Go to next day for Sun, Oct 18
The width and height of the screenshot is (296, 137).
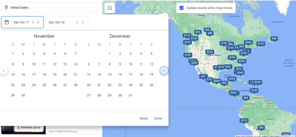[82, 22]
